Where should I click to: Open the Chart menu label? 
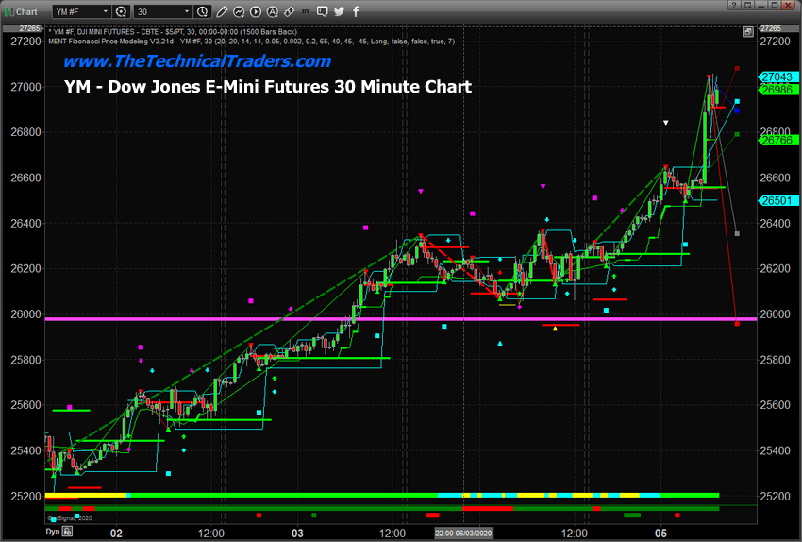click(26, 11)
